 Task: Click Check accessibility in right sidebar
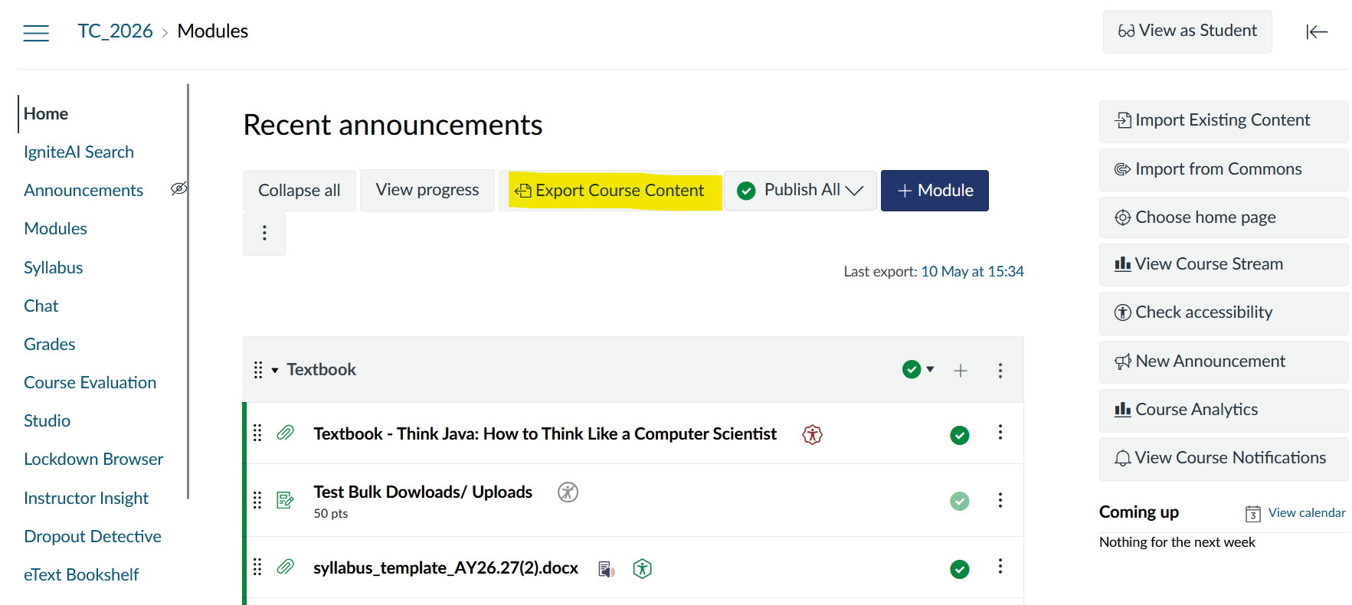[x=1223, y=312]
